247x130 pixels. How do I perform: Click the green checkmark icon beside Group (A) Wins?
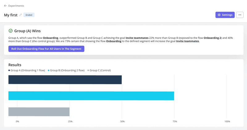[x=10, y=31]
